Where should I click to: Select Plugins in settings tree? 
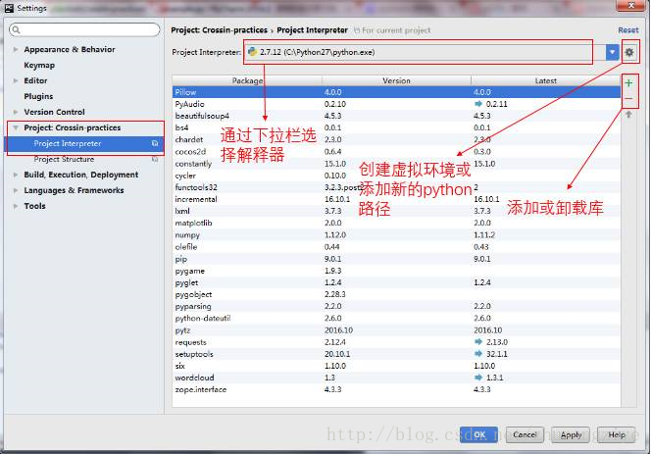[x=38, y=96]
